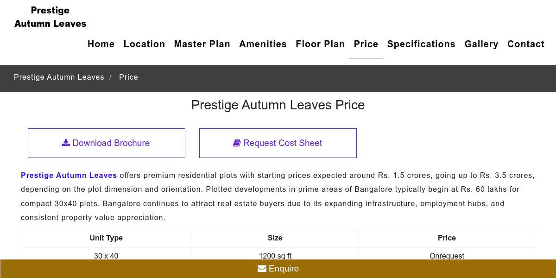Open the Specifications page
The height and width of the screenshot is (278, 556).
tap(421, 44)
